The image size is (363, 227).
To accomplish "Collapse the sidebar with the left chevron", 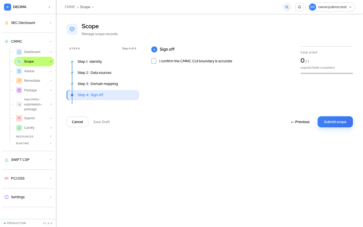I will (49, 7).
